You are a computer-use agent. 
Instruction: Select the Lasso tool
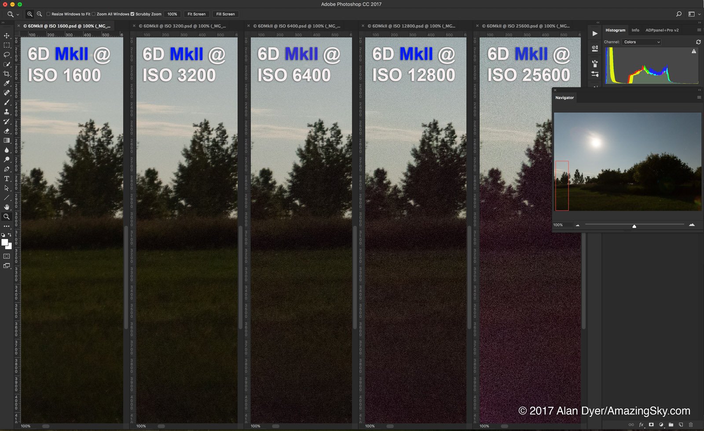click(7, 55)
